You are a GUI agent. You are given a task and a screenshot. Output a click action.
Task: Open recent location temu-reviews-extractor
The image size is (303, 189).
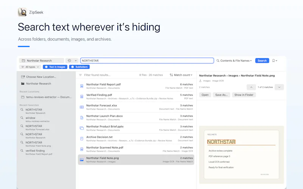tap(46, 97)
